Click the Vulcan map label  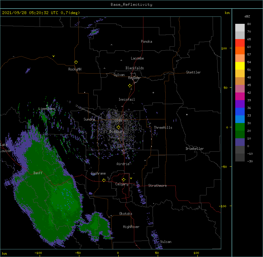click(166, 242)
